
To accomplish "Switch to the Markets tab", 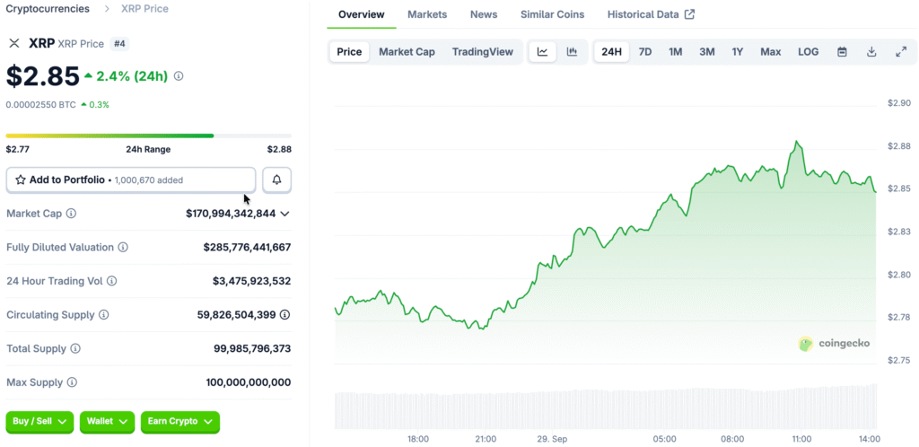I will (x=427, y=14).
